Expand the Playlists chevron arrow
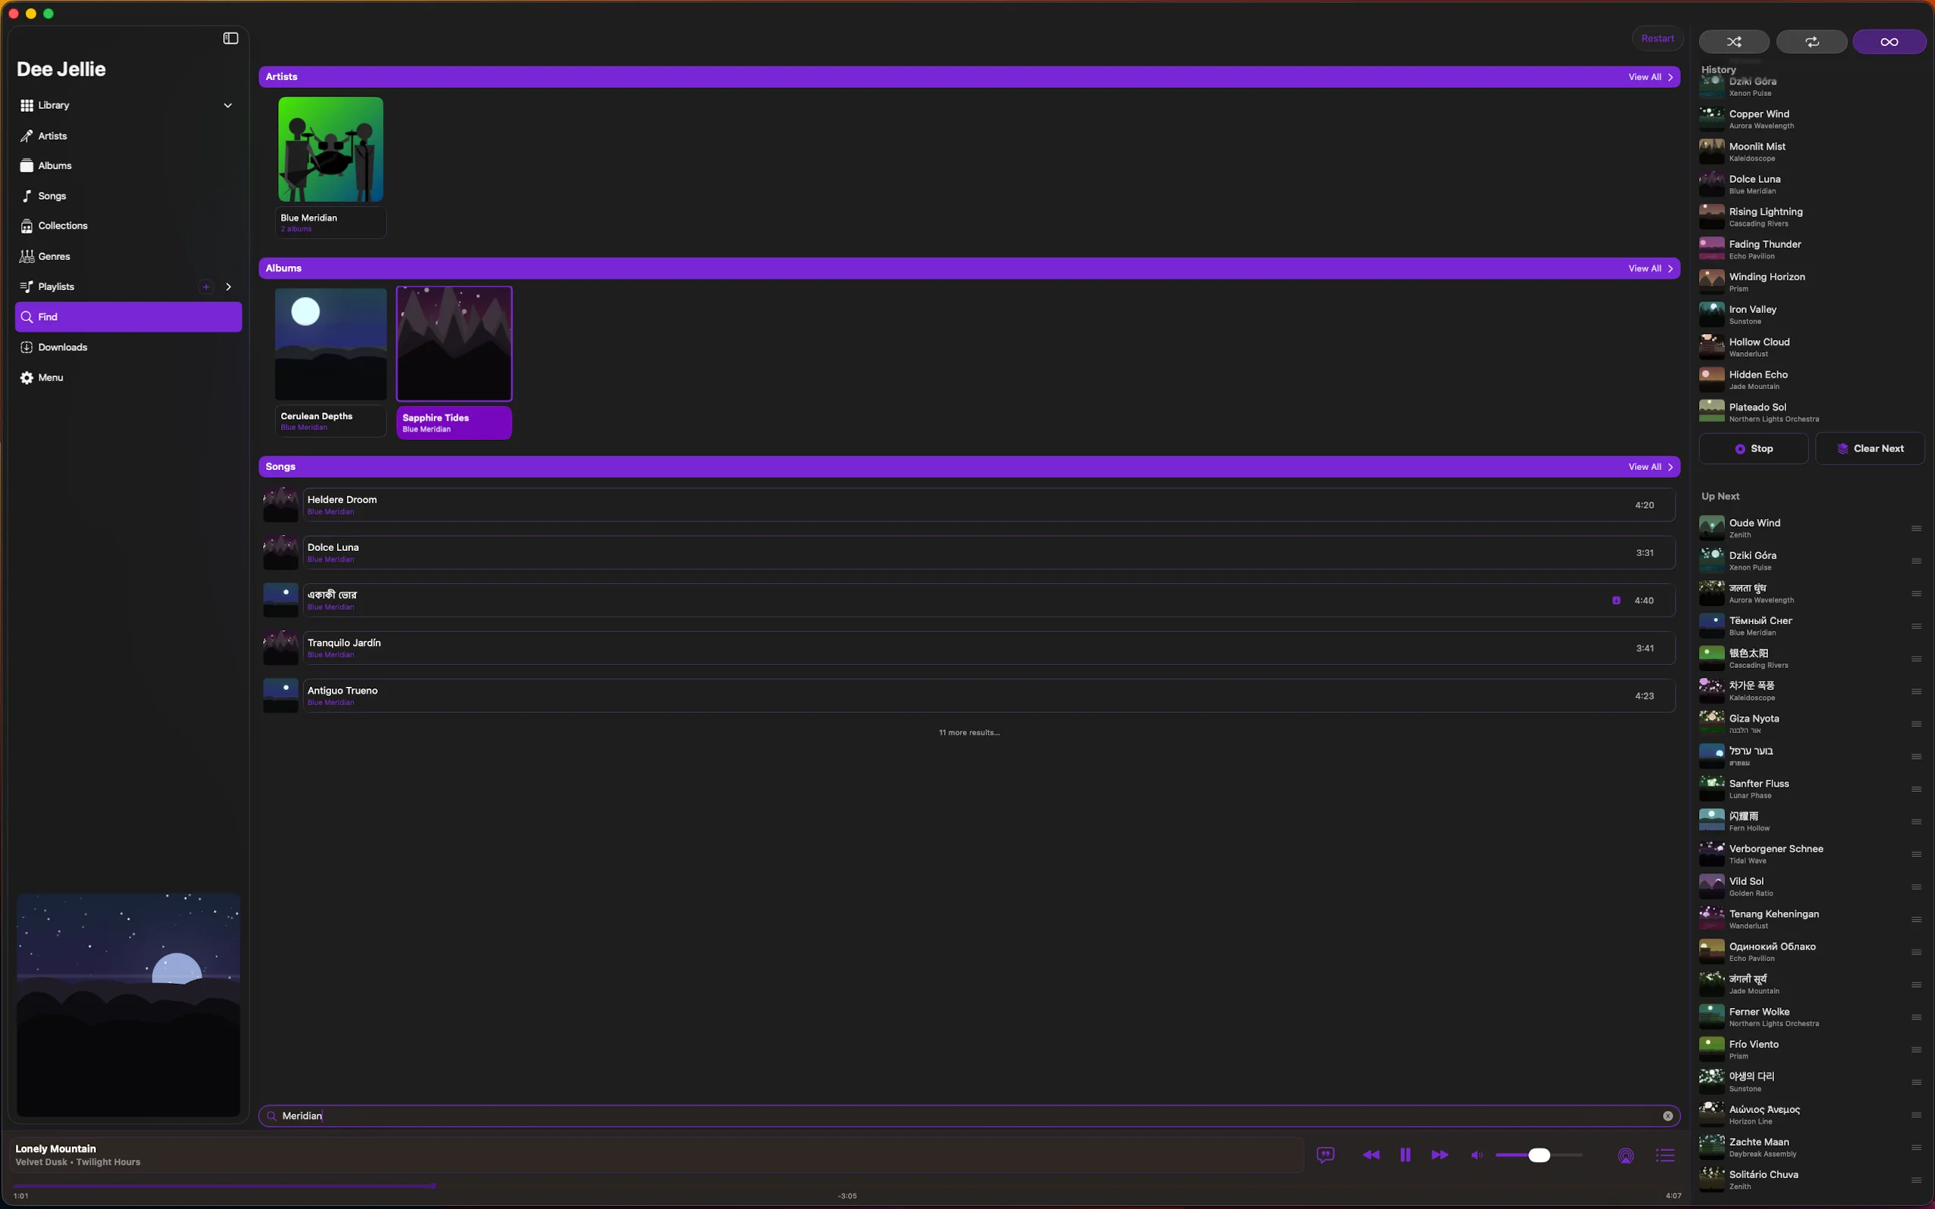The image size is (1935, 1209). pos(229,286)
